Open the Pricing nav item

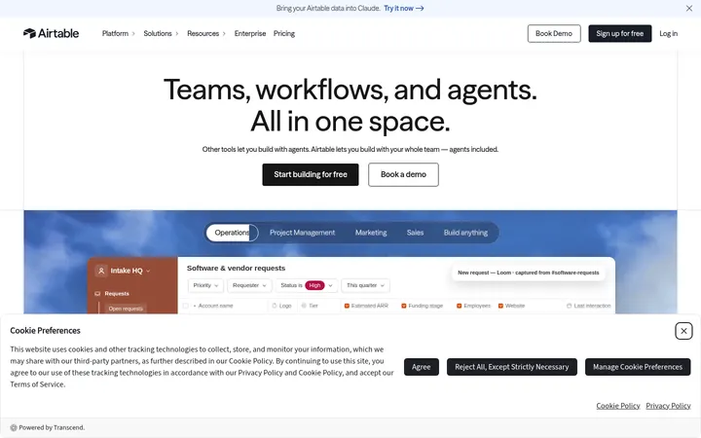coord(284,33)
